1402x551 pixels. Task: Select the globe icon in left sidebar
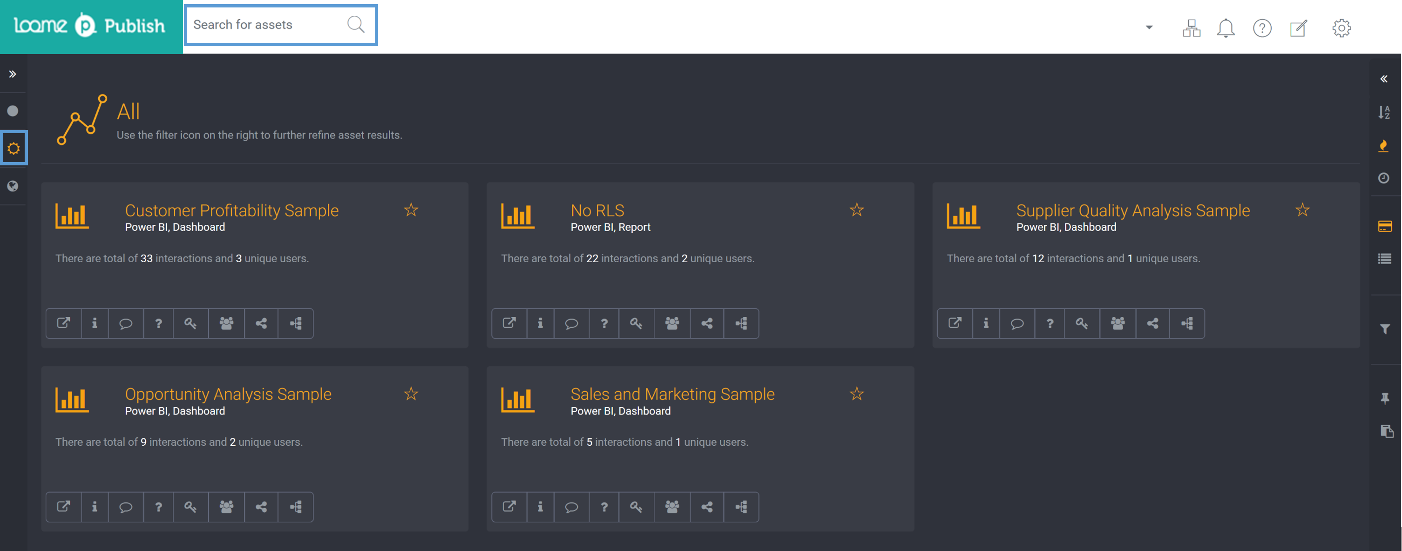[x=13, y=186]
